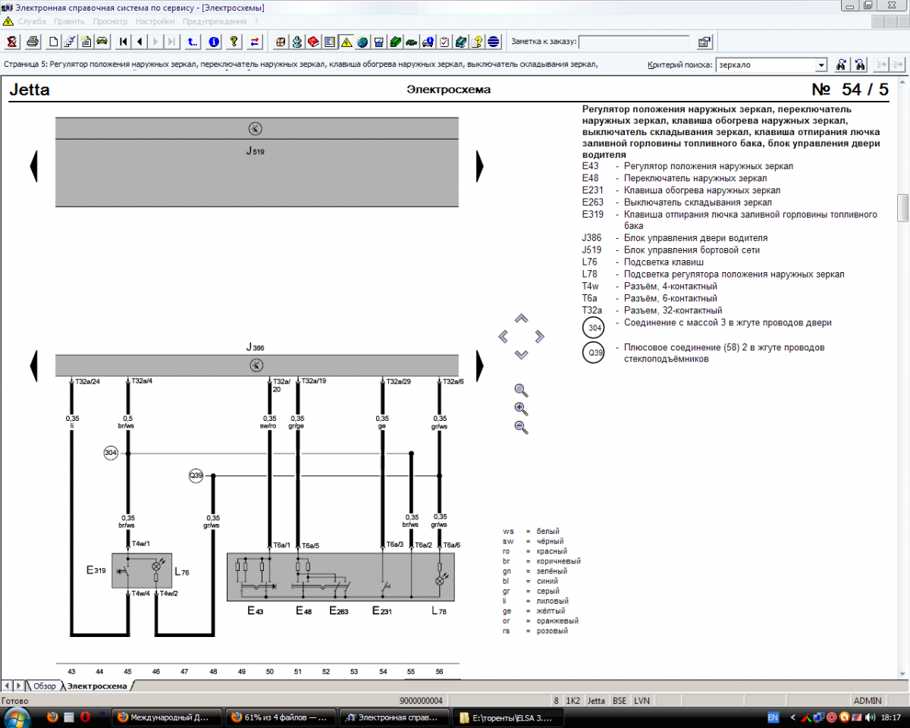Pan diagram up with the up chevron
The image size is (910, 728).
pyautogui.click(x=521, y=318)
